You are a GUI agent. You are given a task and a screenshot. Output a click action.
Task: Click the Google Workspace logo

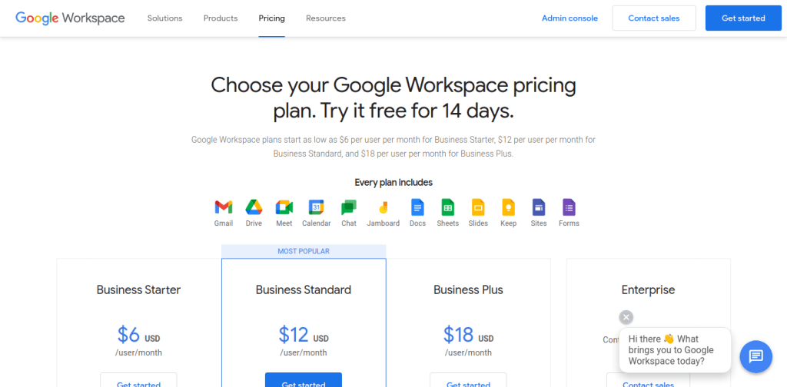[70, 18]
